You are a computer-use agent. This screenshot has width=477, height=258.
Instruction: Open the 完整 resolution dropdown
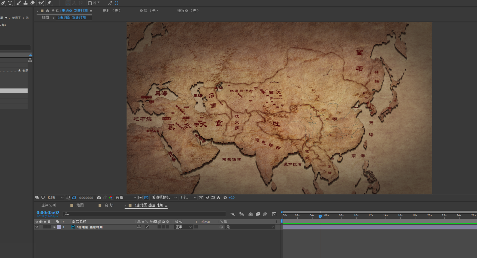126,197
